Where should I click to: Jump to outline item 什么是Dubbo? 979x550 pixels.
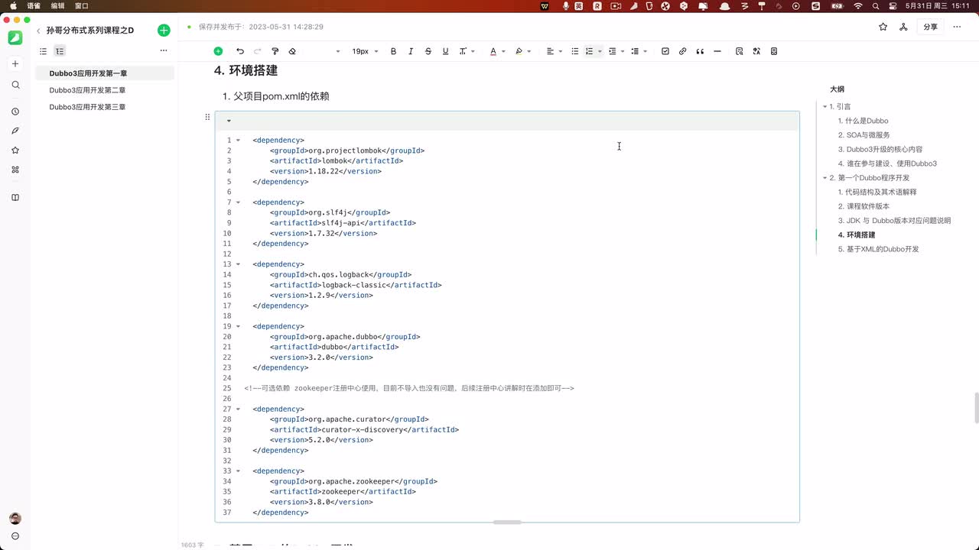coord(863,121)
